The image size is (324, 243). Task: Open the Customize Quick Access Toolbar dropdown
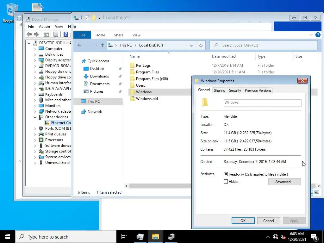pyautogui.click(x=100, y=18)
